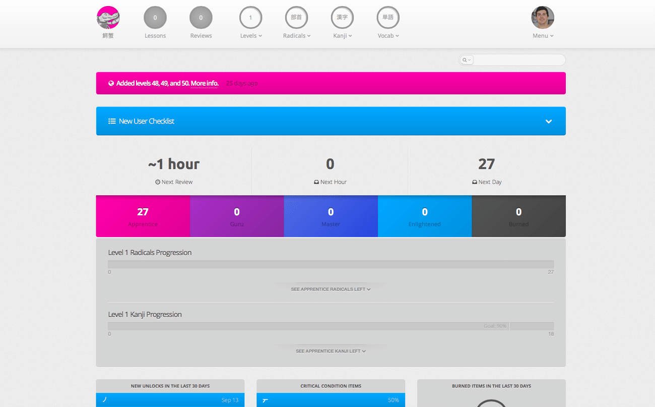655x407 pixels.
Task: Open Reviews counter circle
Action: [x=201, y=18]
